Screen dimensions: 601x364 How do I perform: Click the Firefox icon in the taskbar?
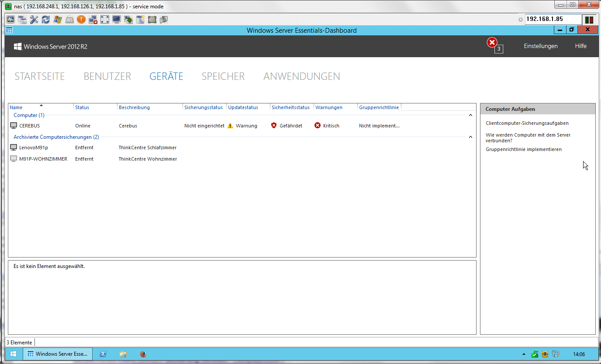click(x=143, y=354)
